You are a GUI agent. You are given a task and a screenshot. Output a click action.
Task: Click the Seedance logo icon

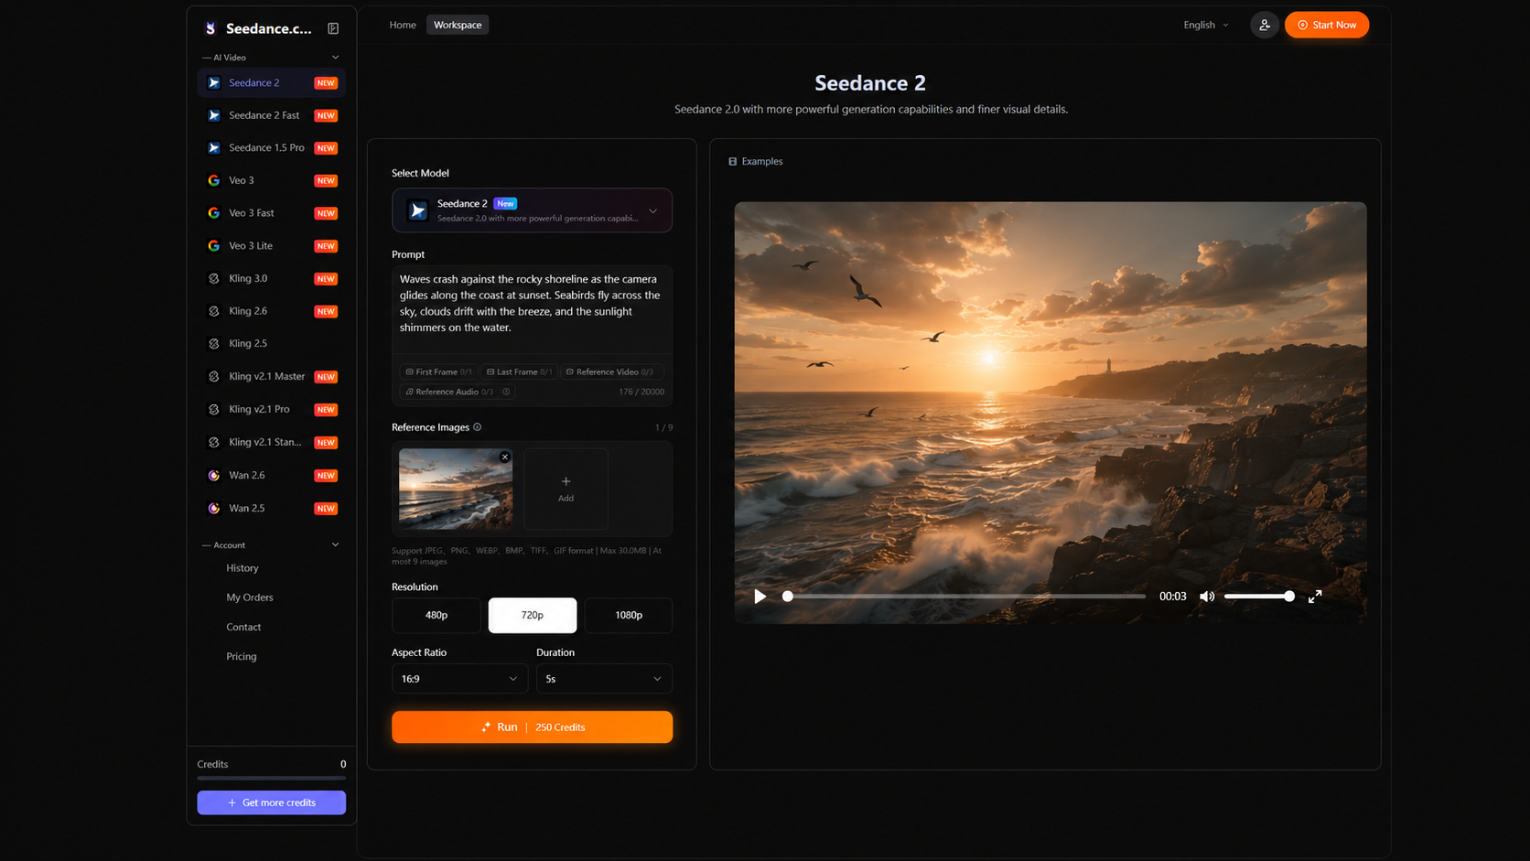(x=210, y=28)
